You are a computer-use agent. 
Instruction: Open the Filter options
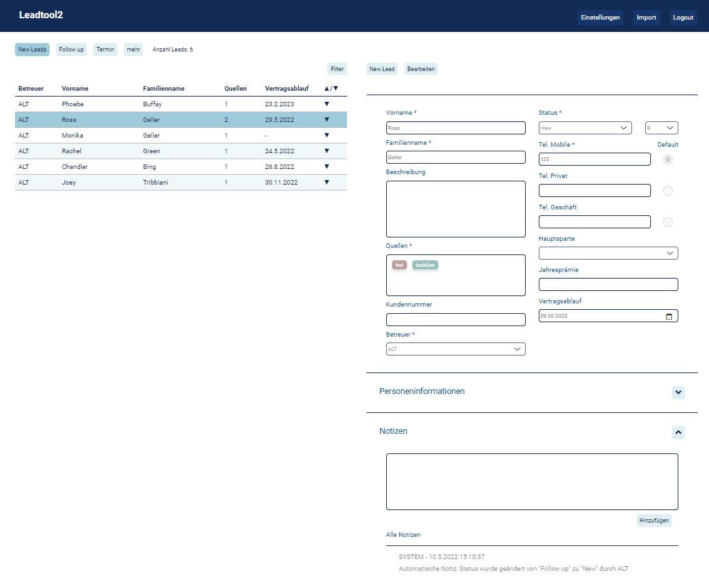(x=337, y=69)
